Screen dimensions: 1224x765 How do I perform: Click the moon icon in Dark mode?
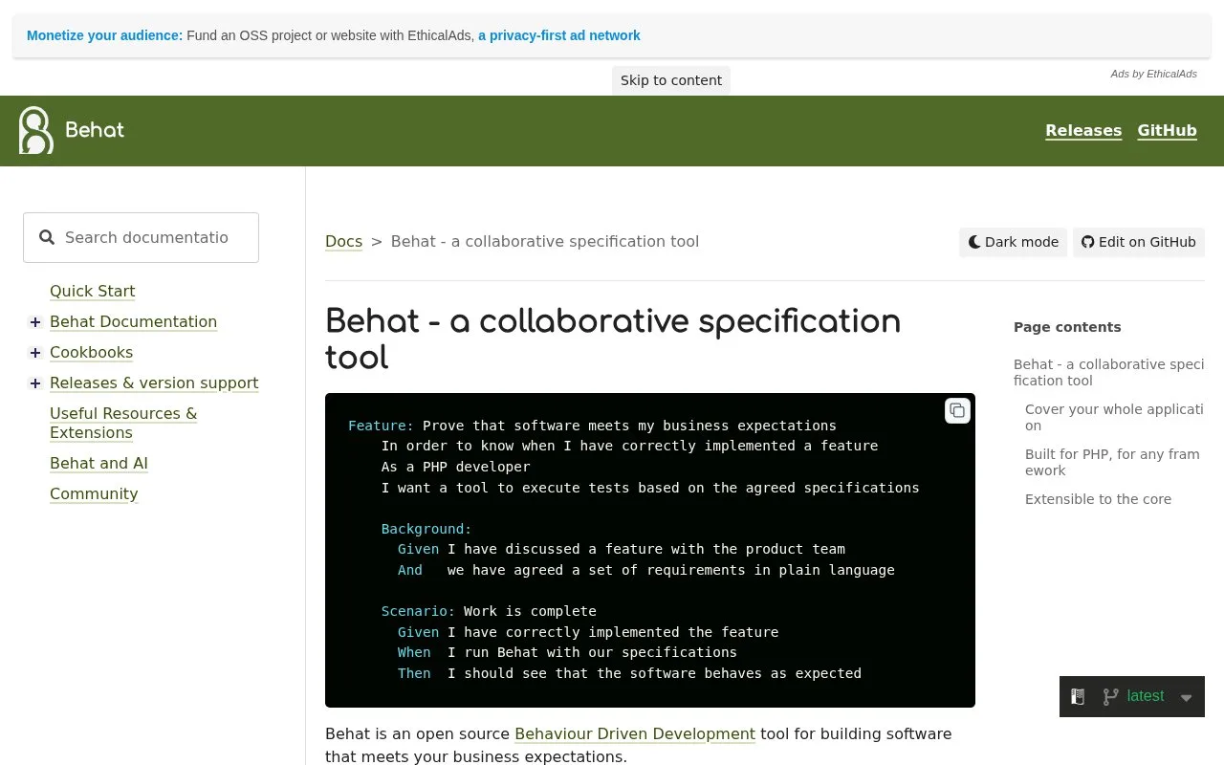point(974,242)
